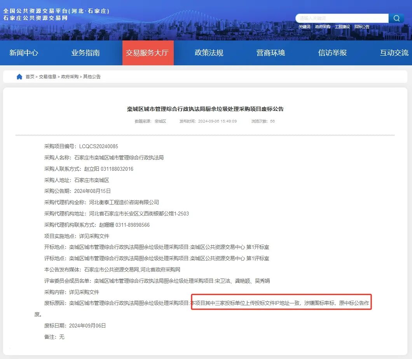Viewport: 412px width, 359px height.
Task: Open the 信访举报 navigation tab
Action: coord(332,53)
